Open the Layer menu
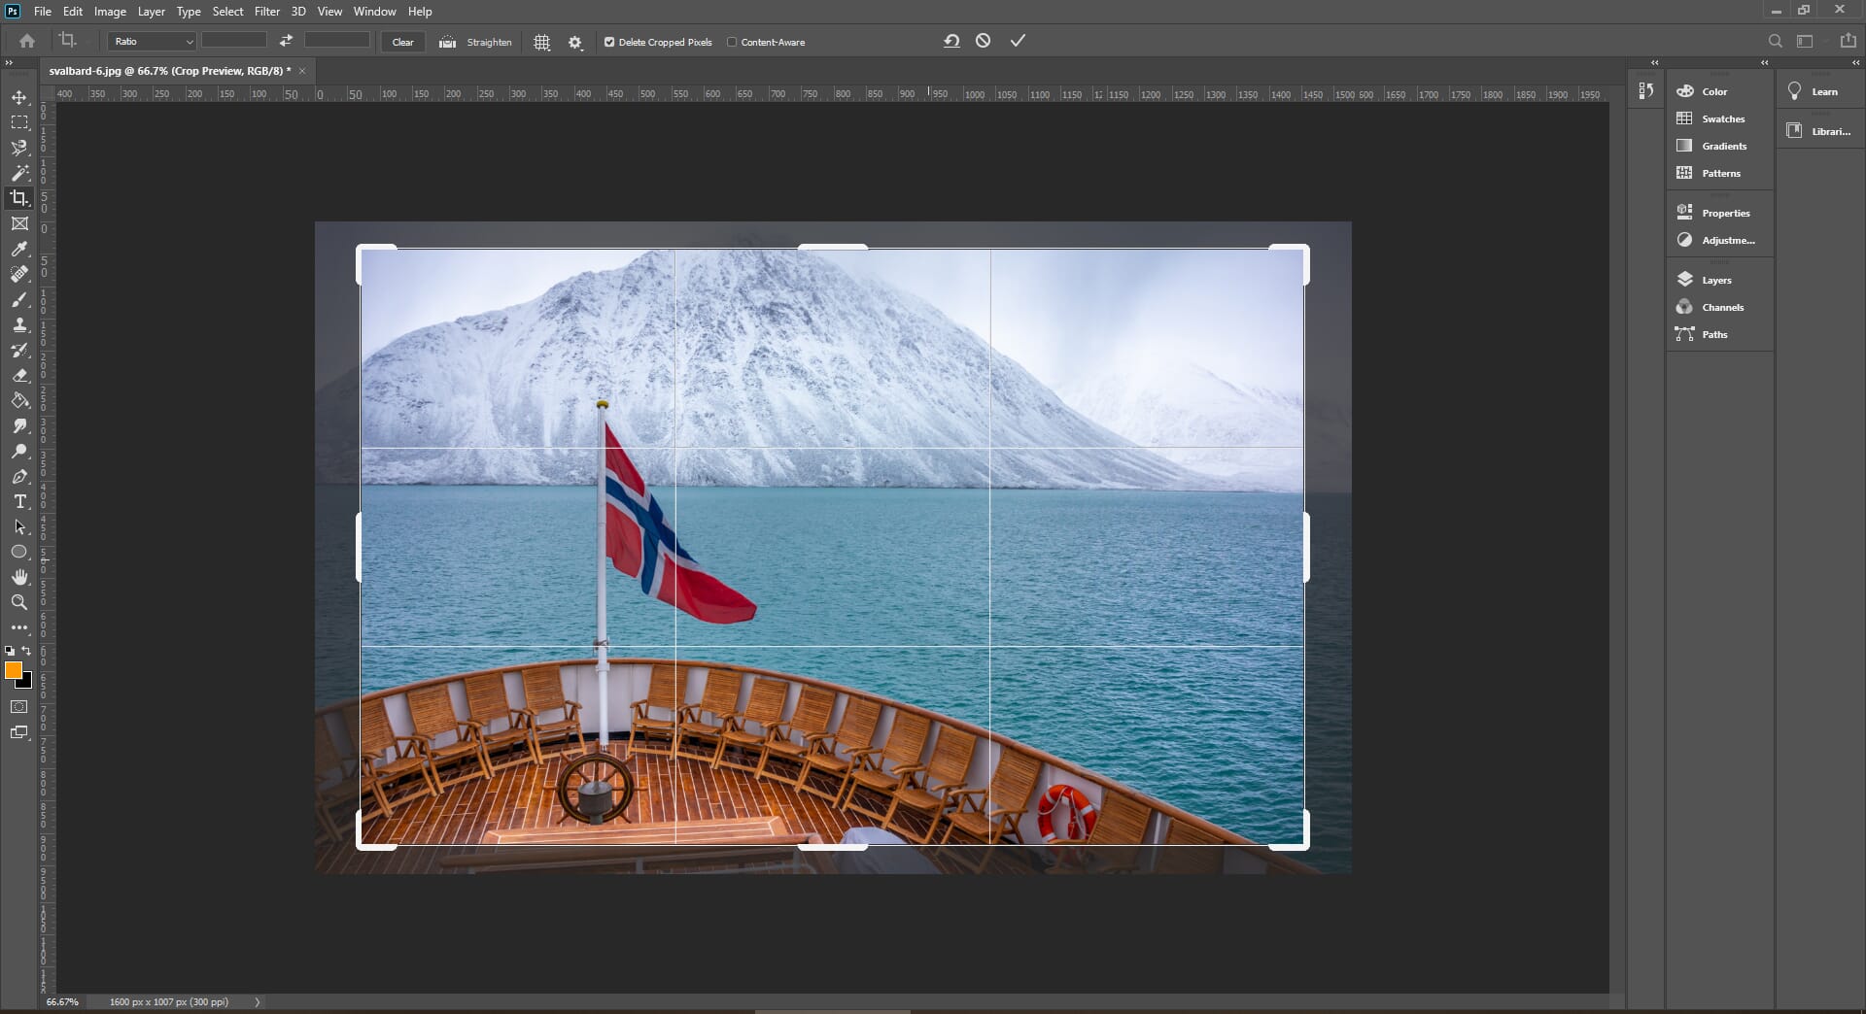This screenshot has width=1866, height=1014. (x=151, y=12)
